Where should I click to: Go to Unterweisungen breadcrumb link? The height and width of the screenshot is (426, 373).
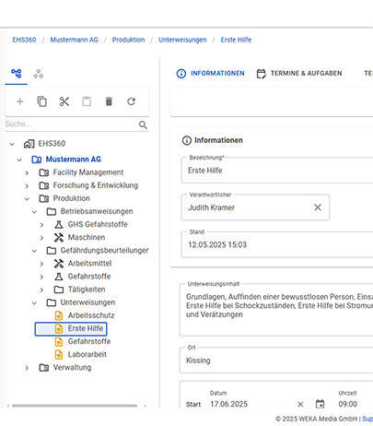(182, 40)
